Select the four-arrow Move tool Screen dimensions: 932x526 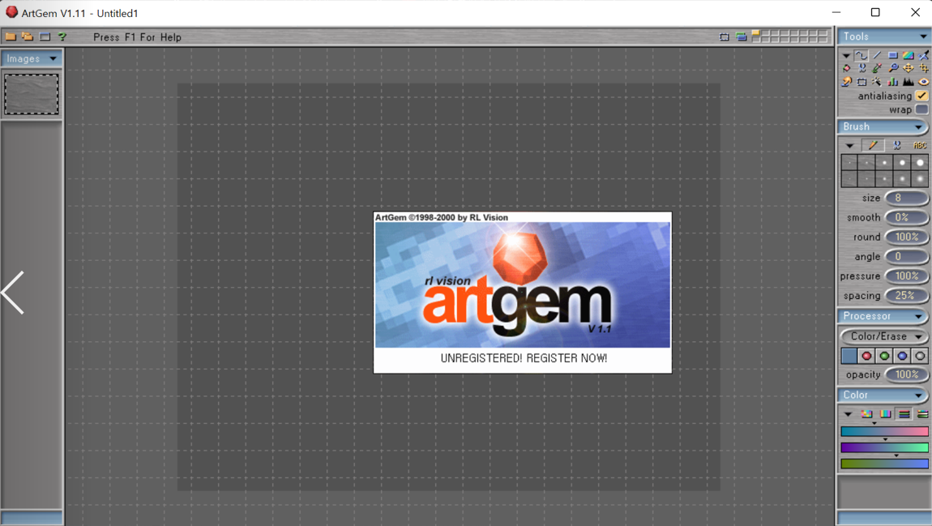pos(908,68)
